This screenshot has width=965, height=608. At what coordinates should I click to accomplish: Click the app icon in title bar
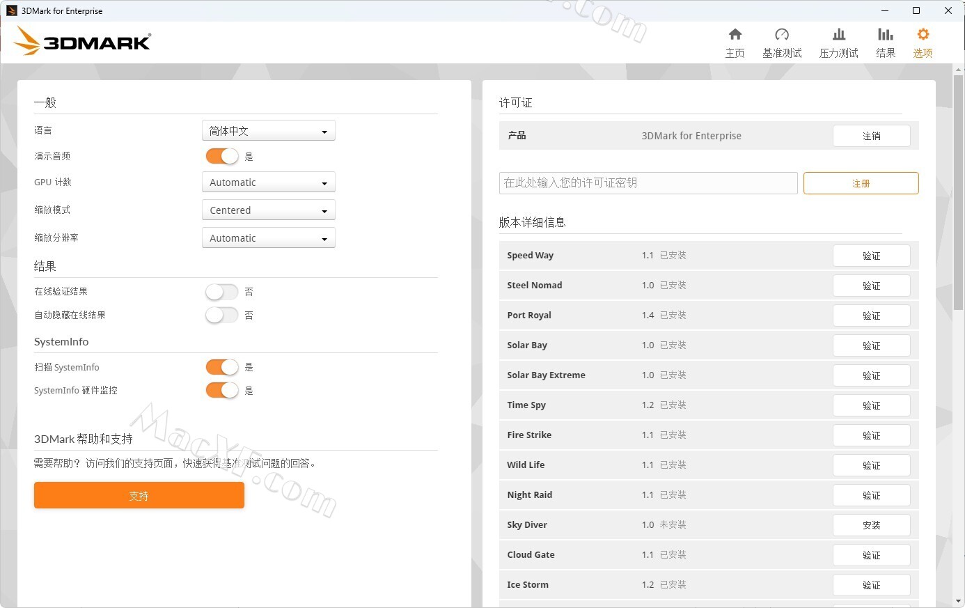click(11, 10)
